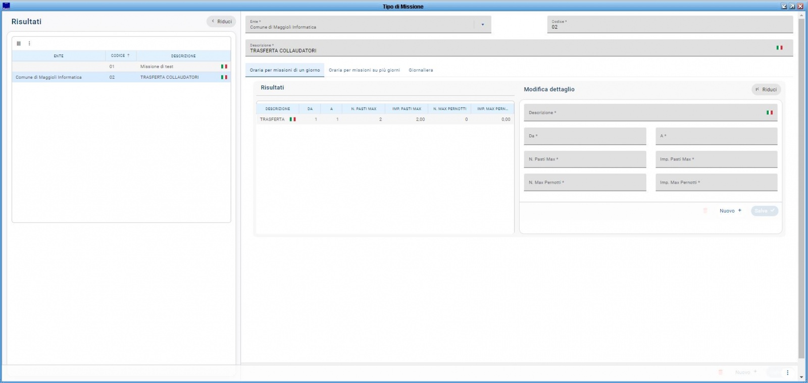This screenshot has height=383, width=808.
Task: Switch to Oraria per missioni su più giorni tab
Action: coord(364,70)
